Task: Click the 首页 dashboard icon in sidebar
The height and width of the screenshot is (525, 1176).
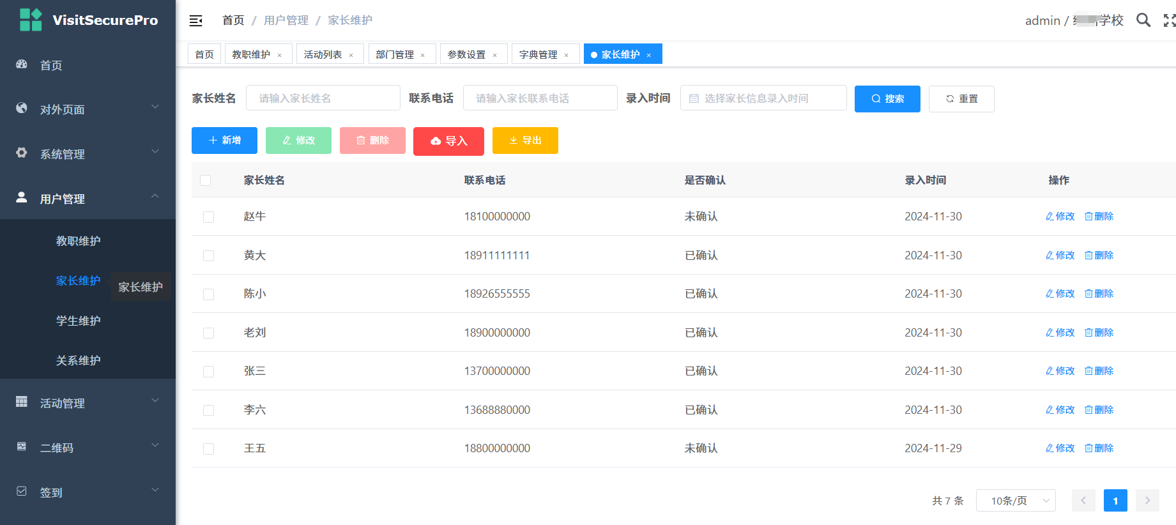Action: (22, 65)
